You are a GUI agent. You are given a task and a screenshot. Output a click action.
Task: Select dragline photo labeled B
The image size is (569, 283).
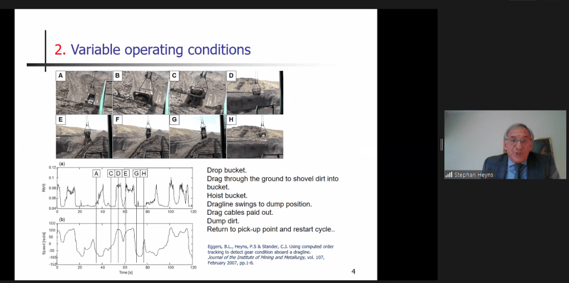point(141,93)
